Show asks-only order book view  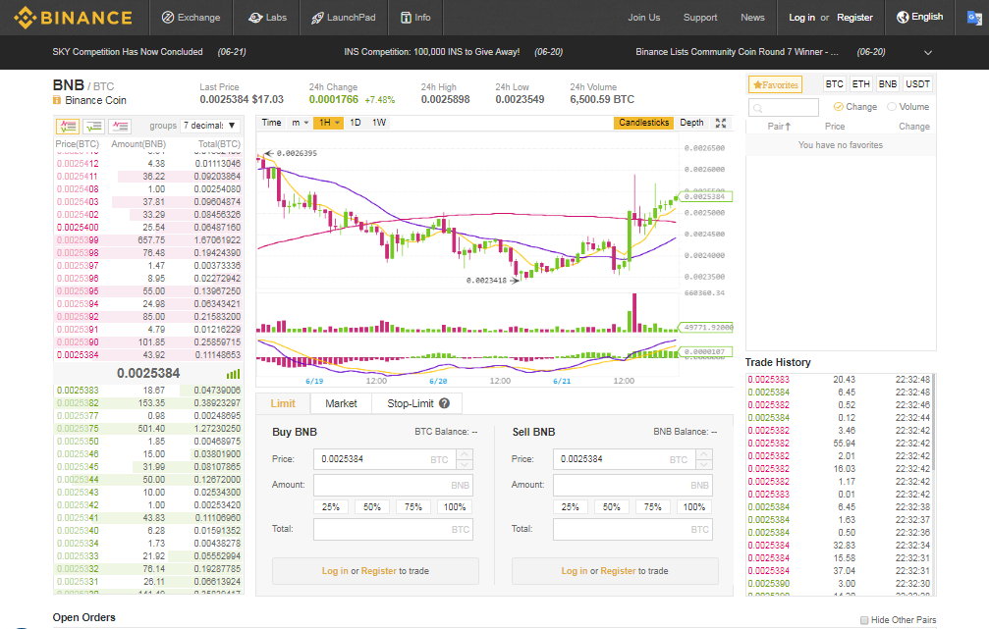click(x=119, y=126)
